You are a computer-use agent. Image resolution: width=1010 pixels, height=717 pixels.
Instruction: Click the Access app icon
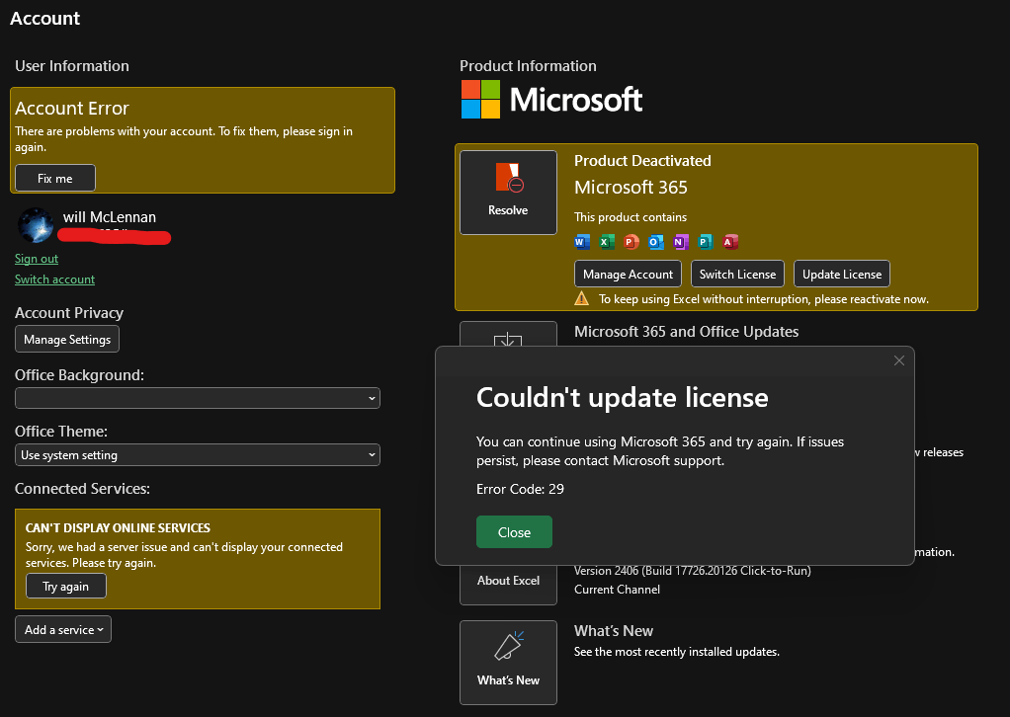click(729, 242)
